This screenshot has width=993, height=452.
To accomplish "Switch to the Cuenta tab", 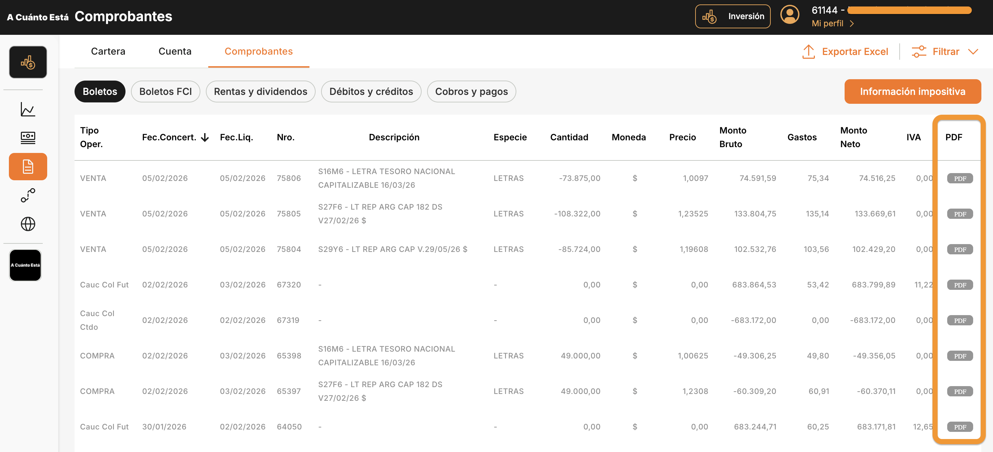I will (175, 51).
